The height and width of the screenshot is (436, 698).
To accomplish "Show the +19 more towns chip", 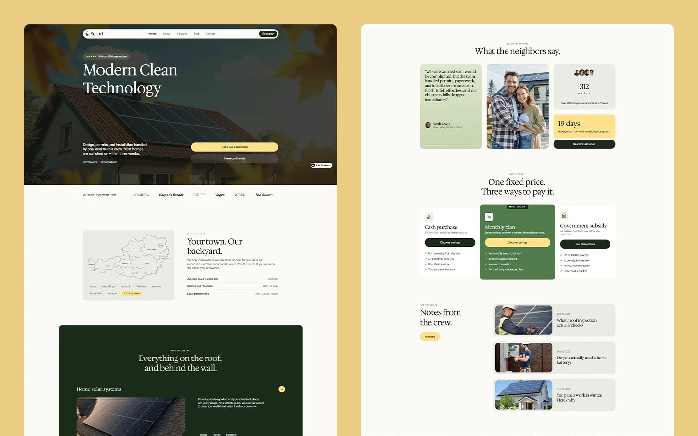I will tap(131, 293).
